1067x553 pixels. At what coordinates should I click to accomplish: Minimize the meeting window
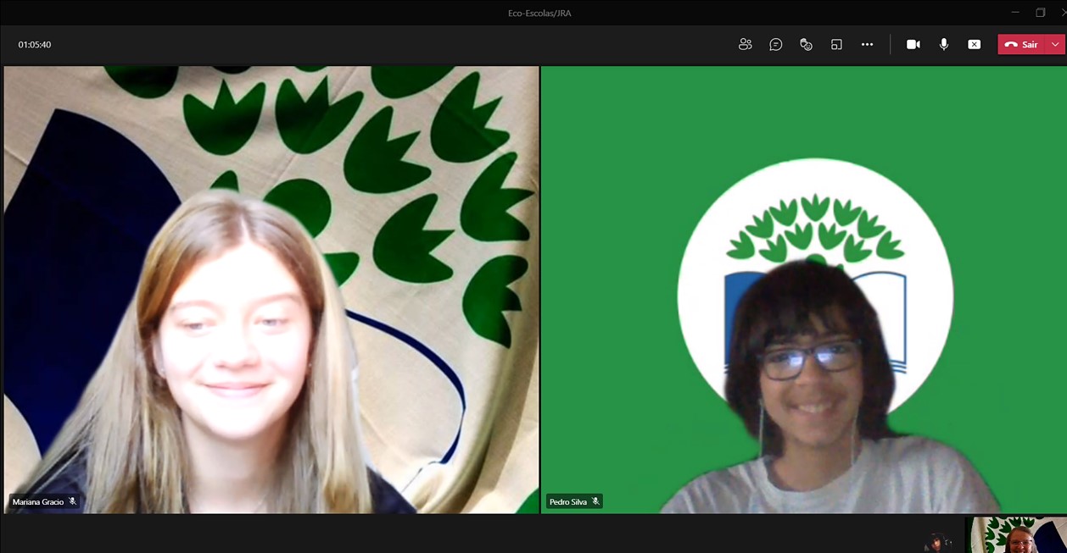(x=1015, y=12)
